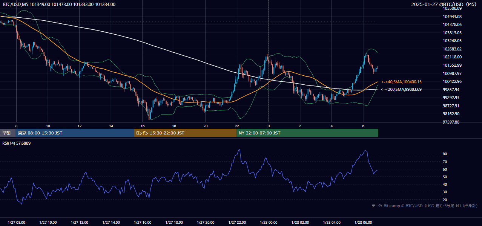Viewport: 482px width, 226px height.
Task: Click the 101552.99 price axis value
Action: tap(452, 65)
